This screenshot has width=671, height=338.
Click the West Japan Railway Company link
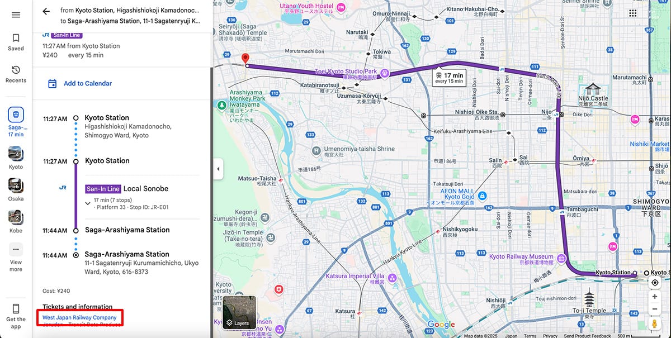tap(80, 317)
